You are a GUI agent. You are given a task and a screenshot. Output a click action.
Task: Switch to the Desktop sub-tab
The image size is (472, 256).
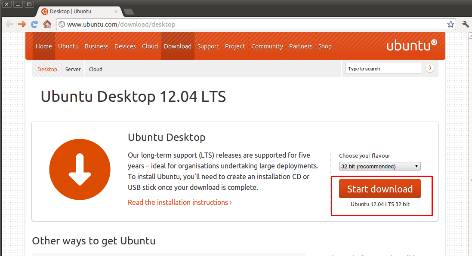click(47, 69)
